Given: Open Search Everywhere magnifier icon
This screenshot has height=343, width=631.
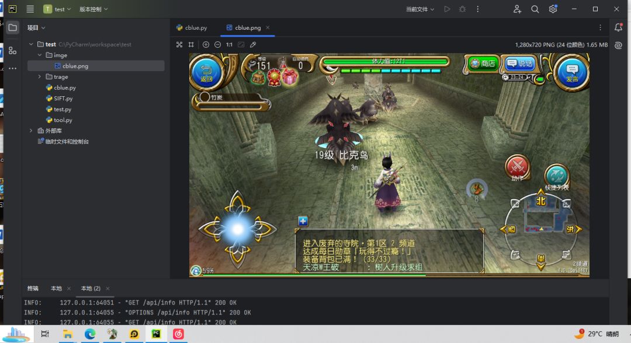Looking at the screenshot, I should (535, 9).
